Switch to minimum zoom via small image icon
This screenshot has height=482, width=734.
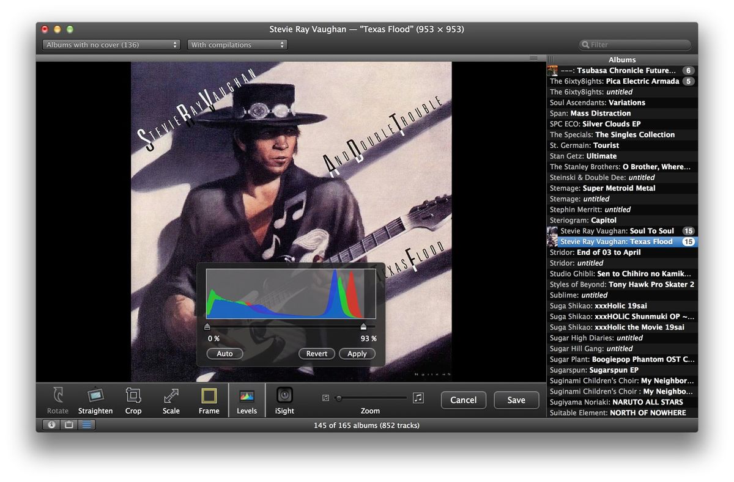[325, 397]
